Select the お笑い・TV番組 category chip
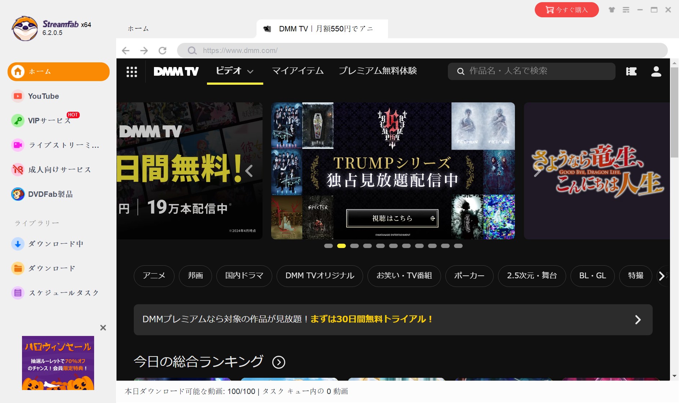This screenshot has width=679, height=403. point(404,276)
